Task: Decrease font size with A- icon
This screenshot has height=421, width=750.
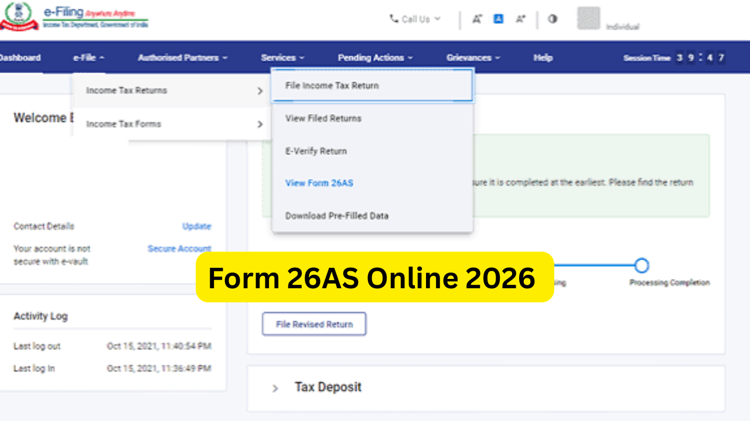Action: point(477,19)
